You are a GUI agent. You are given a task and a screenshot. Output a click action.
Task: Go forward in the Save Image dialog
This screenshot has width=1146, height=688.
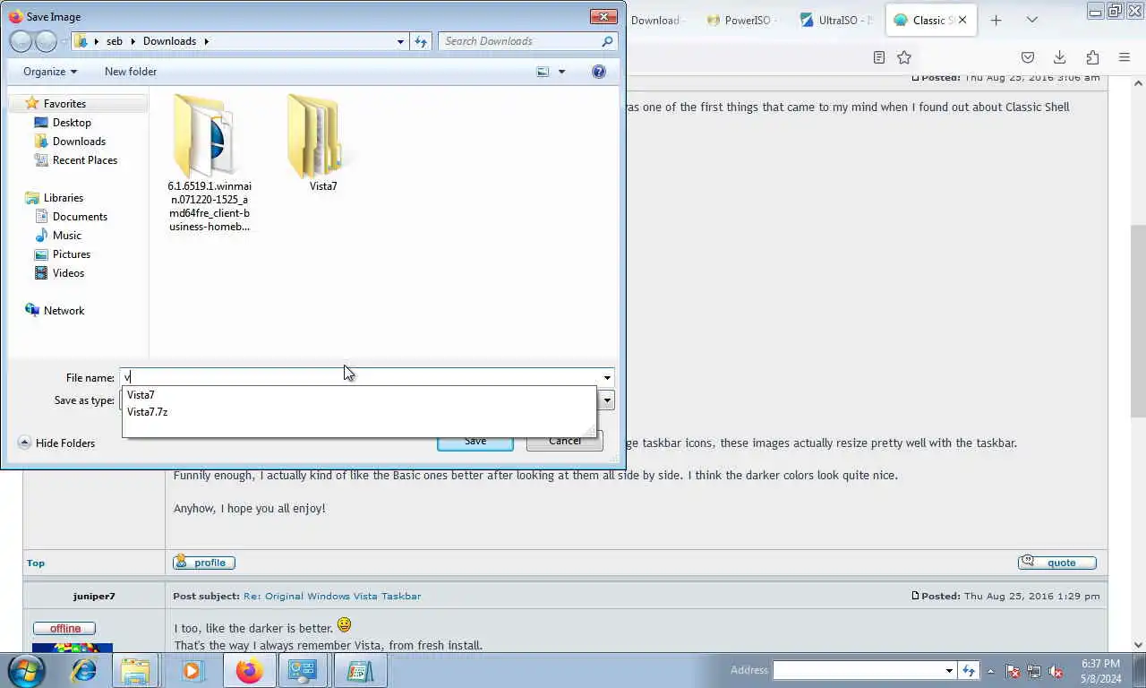point(46,41)
